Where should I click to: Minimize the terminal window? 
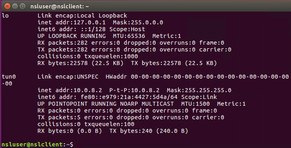click(x=15, y=6)
